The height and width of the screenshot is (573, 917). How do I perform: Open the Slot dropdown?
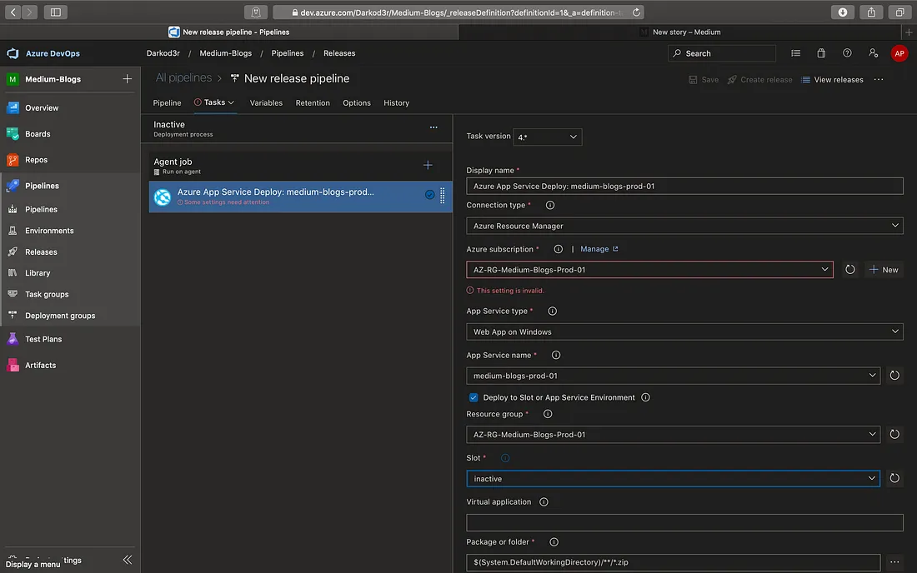[673, 478]
